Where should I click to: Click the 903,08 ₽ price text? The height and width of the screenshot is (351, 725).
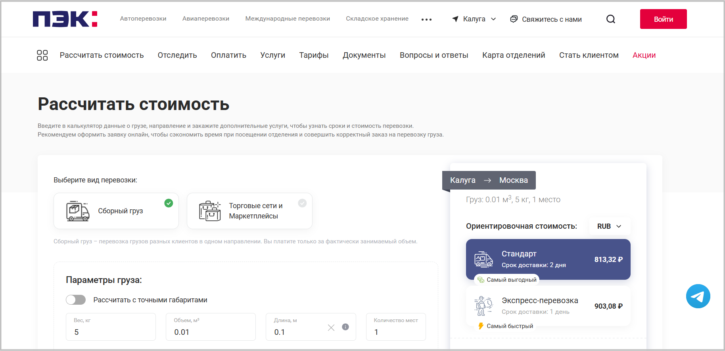pos(608,306)
